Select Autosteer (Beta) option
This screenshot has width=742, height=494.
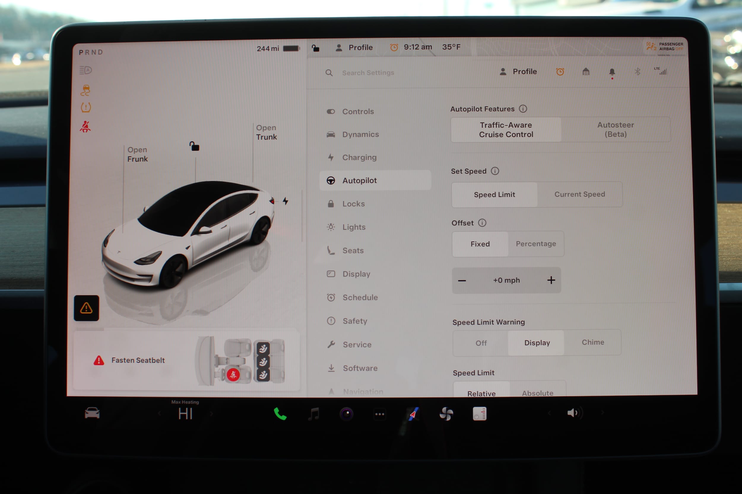pyautogui.click(x=615, y=130)
